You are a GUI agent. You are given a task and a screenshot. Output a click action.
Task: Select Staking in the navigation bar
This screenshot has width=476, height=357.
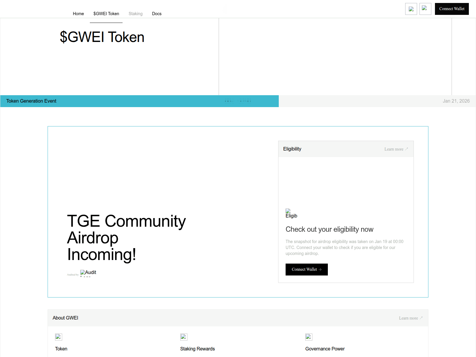point(135,14)
